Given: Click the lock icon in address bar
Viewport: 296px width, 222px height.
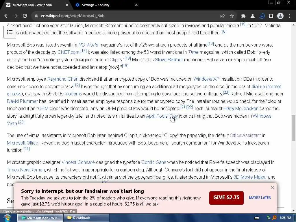Looking at the screenshot, I should pyautogui.click(x=36, y=16).
